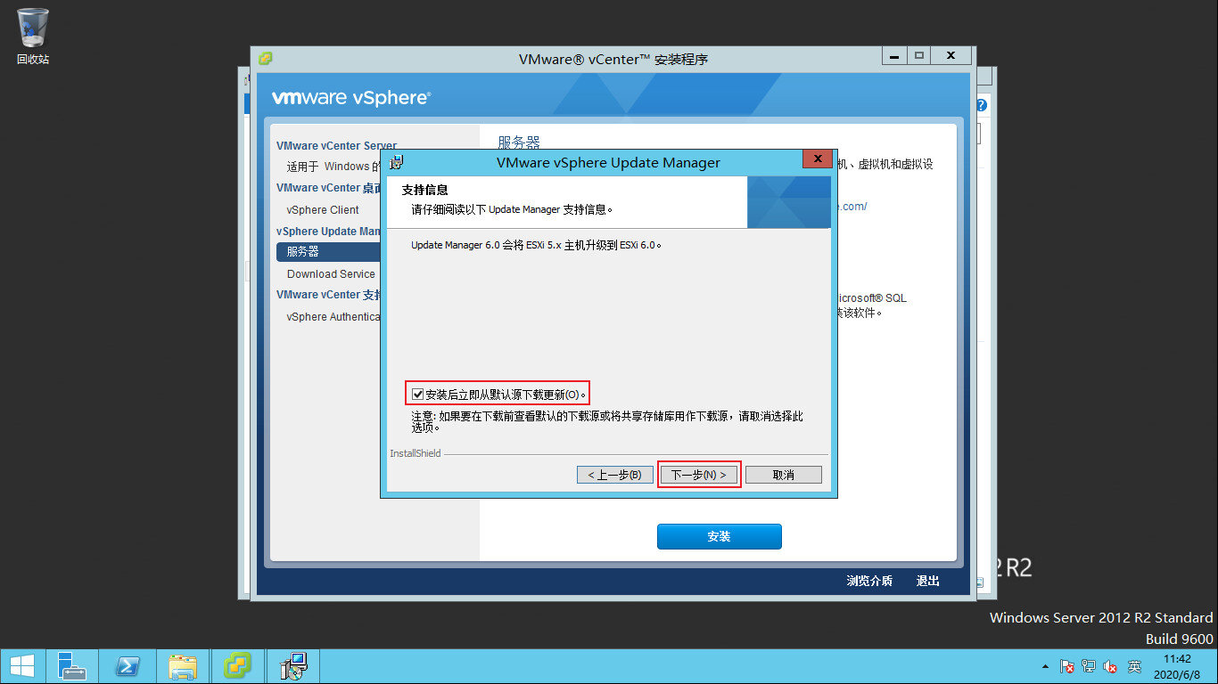The image size is (1218, 684).
Task: Select vSphere Client in the sidebar
Action: (x=321, y=209)
